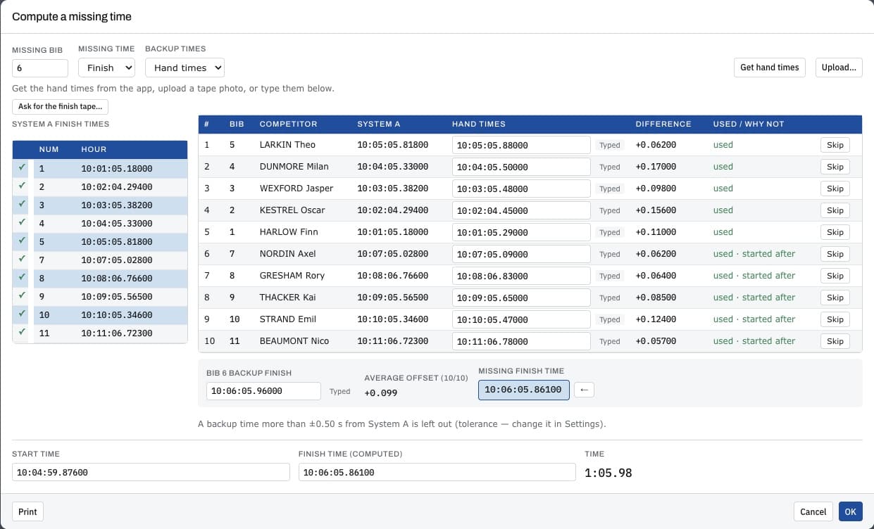Viewport: 874px width, 529px height.
Task: Click the Get hand times button
Action: pyautogui.click(x=770, y=68)
